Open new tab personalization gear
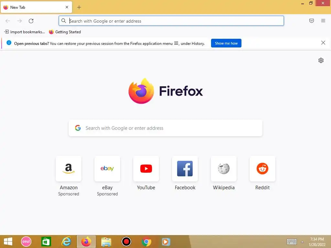 coord(321,60)
